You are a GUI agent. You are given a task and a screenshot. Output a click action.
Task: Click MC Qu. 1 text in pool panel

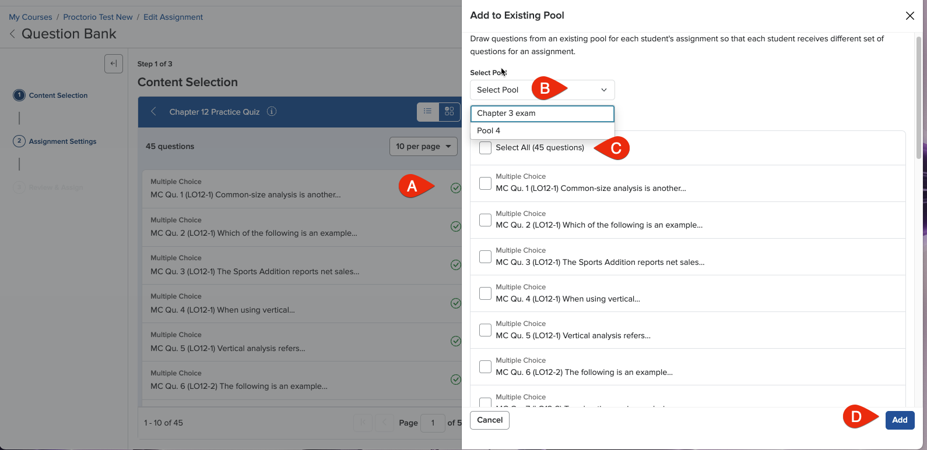click(591, 189)
